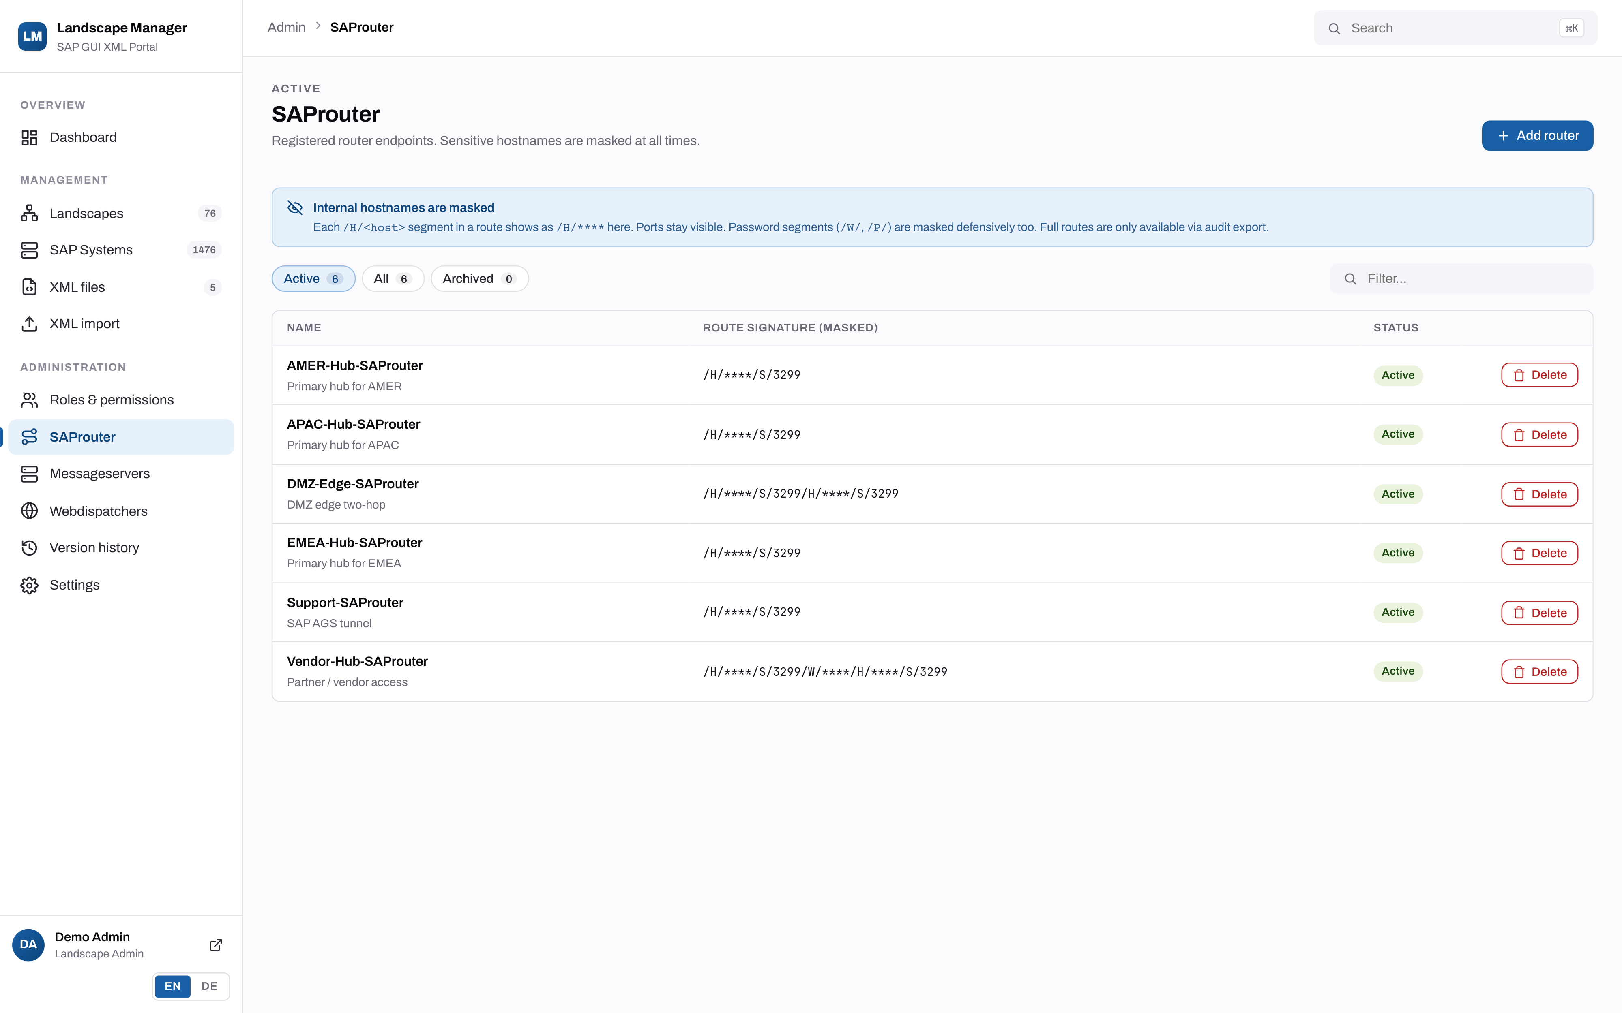Delete the Vendor-Hub-SAProuter entry

coord(1540,672)
